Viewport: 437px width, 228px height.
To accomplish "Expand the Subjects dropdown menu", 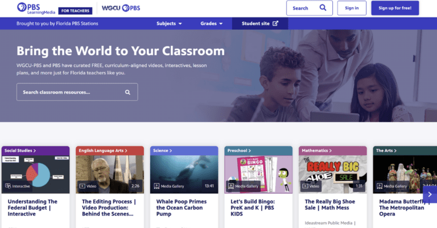I will [169, 23].
